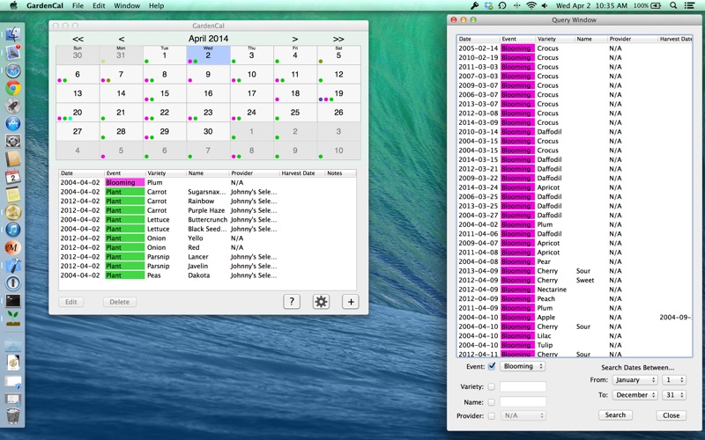Enable the Provider filter checkbox
The height and width of the screenshot is (440, 705).
click(x=492, y=415)
